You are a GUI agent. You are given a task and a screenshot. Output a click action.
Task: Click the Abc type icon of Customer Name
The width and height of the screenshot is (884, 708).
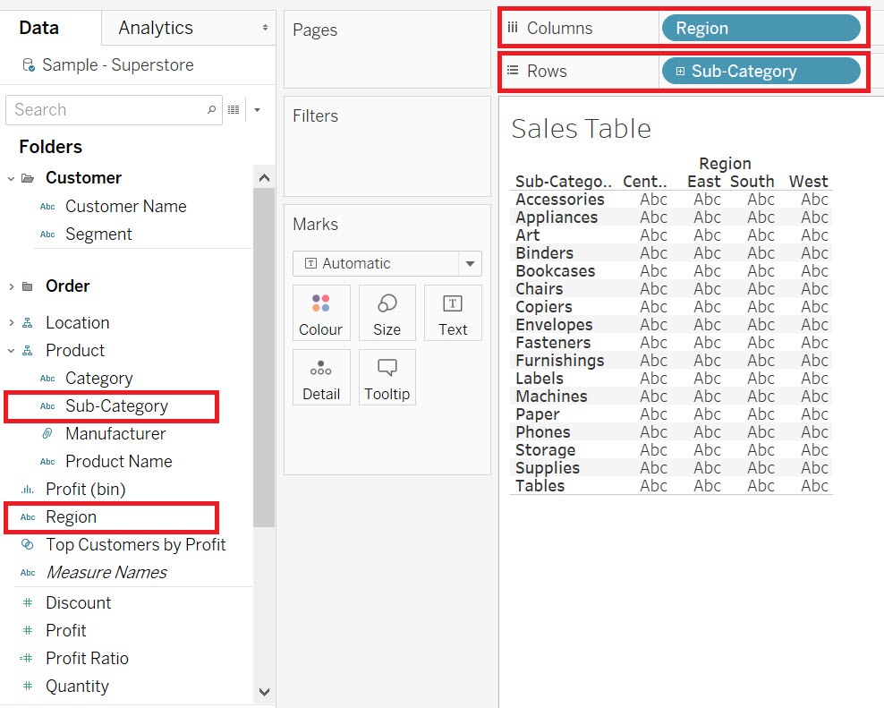click(47, 207)
